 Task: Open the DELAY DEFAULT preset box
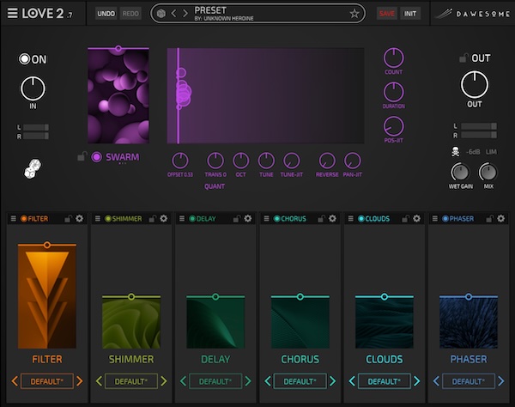pos(215,381)
